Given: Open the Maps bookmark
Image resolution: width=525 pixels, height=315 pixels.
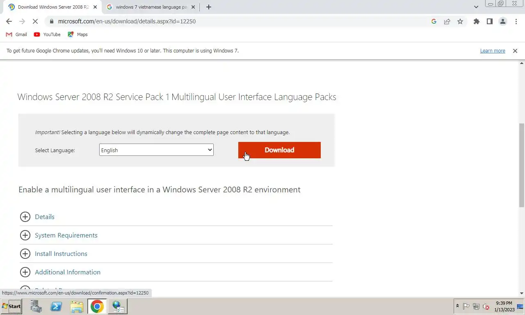Looking at the screenshot, I should tap(78, 34).
